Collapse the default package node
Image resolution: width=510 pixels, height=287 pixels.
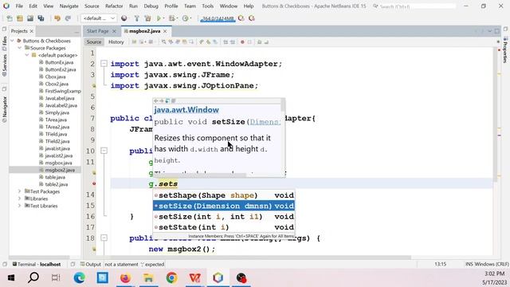[27, 55]
